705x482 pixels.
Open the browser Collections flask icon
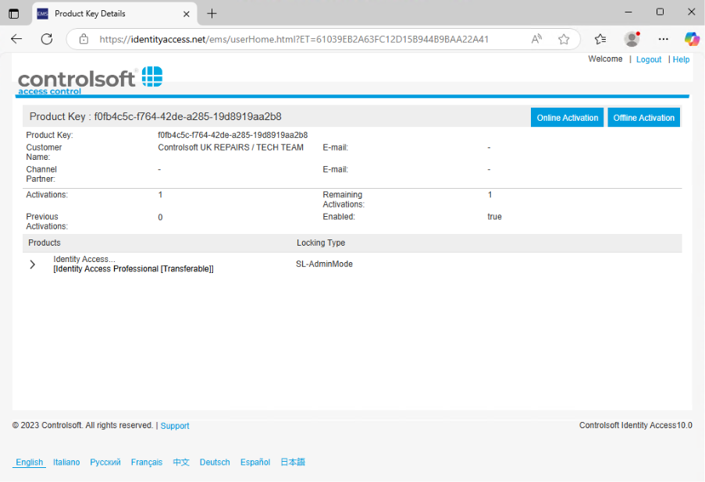600,39
